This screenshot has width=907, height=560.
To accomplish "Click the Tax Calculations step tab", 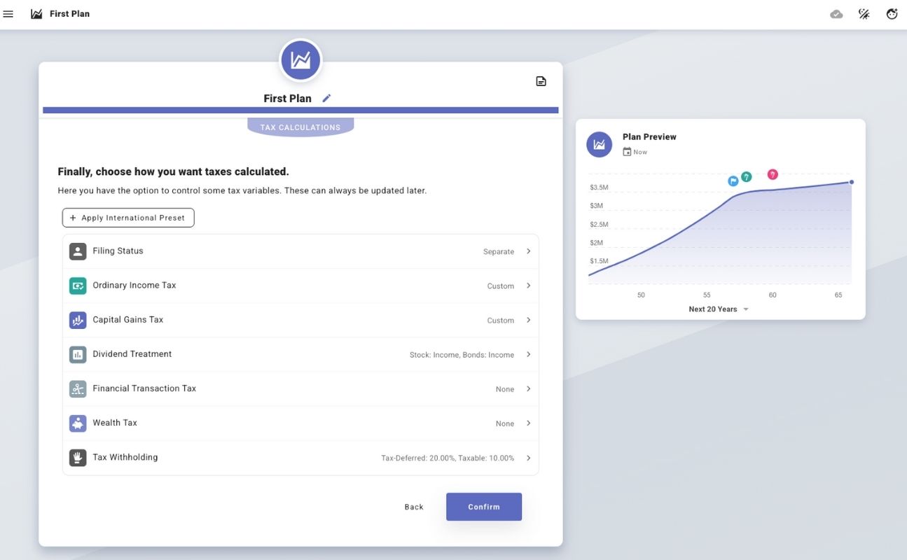I will (300, 127).
